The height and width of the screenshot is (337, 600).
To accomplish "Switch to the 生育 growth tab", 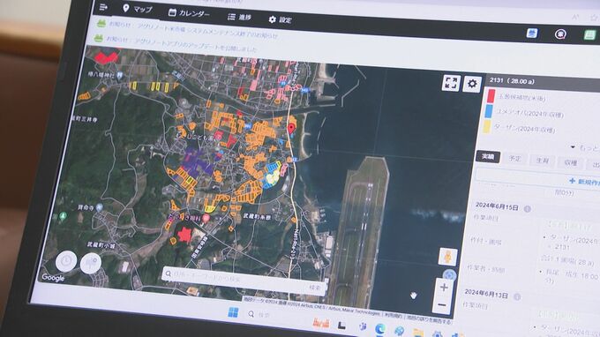I will coord(543,161).
